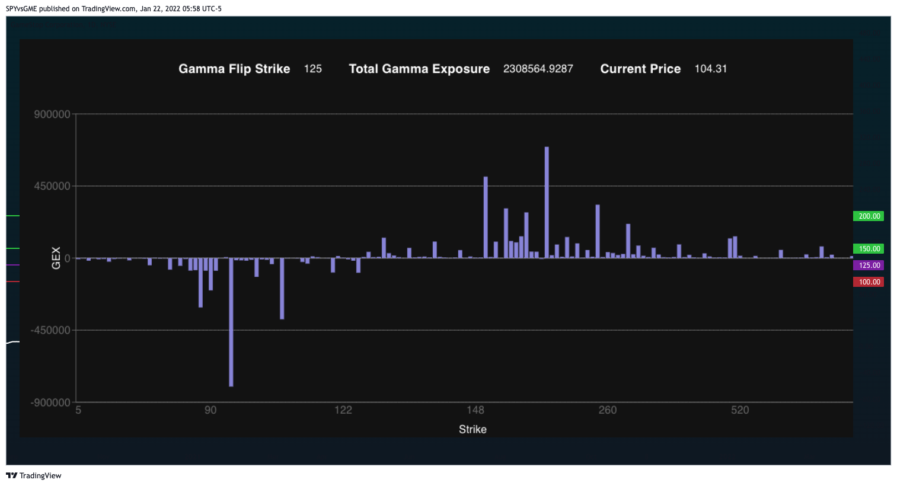Image resolution: width=897 pixels, height=486 pixels.
Task: Click the 5 strike axis label
Action: pos(78,410)
